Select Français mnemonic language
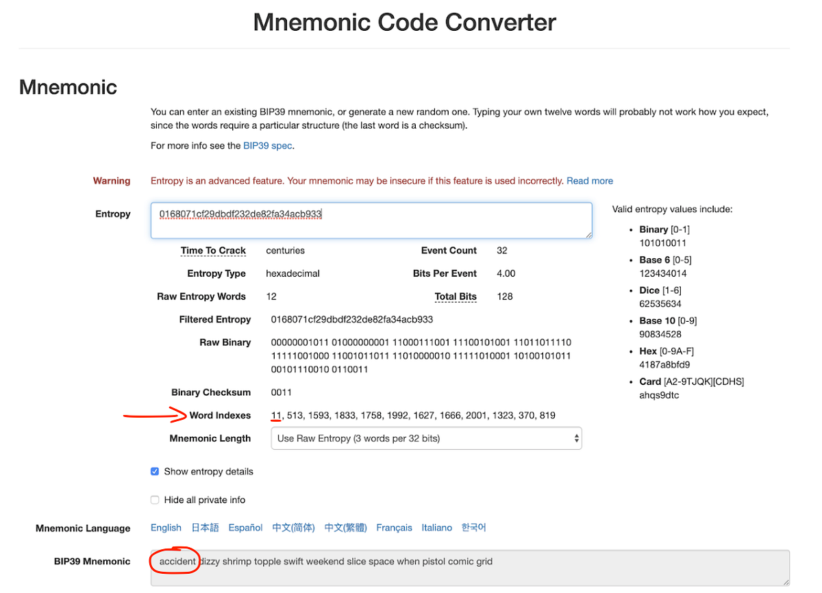The width and height of the screenshot is (822, 593). click(x=394, y=527)
